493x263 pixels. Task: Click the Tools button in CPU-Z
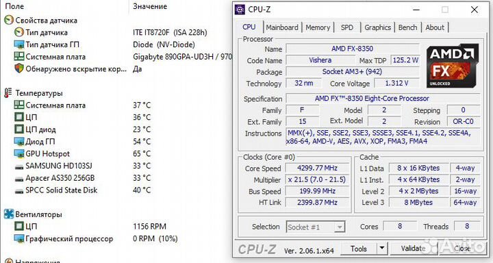pyautogui.click(x=358, y=249)
